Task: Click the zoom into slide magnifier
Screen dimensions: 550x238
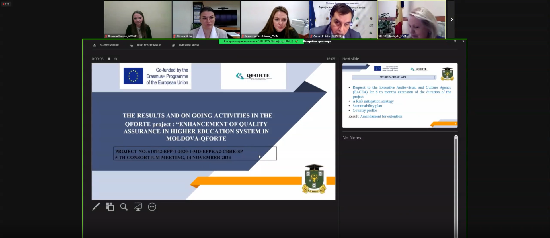Action: tap(124, 207)
